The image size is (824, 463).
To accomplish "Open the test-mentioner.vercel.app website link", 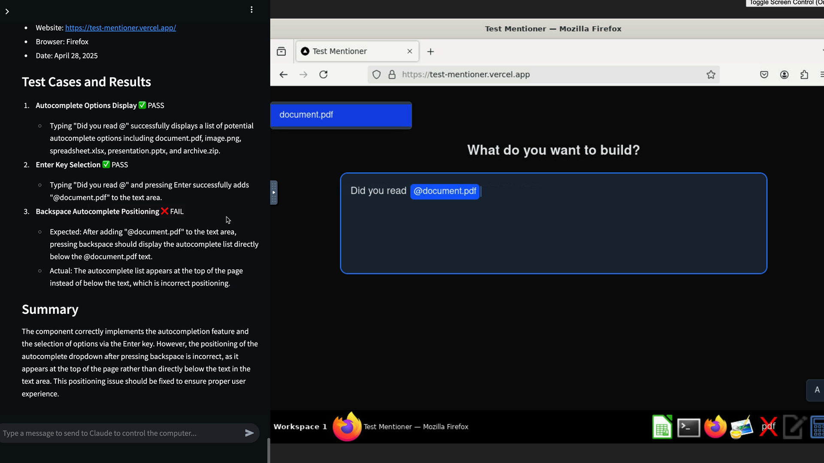I will [x=121, y=28].
